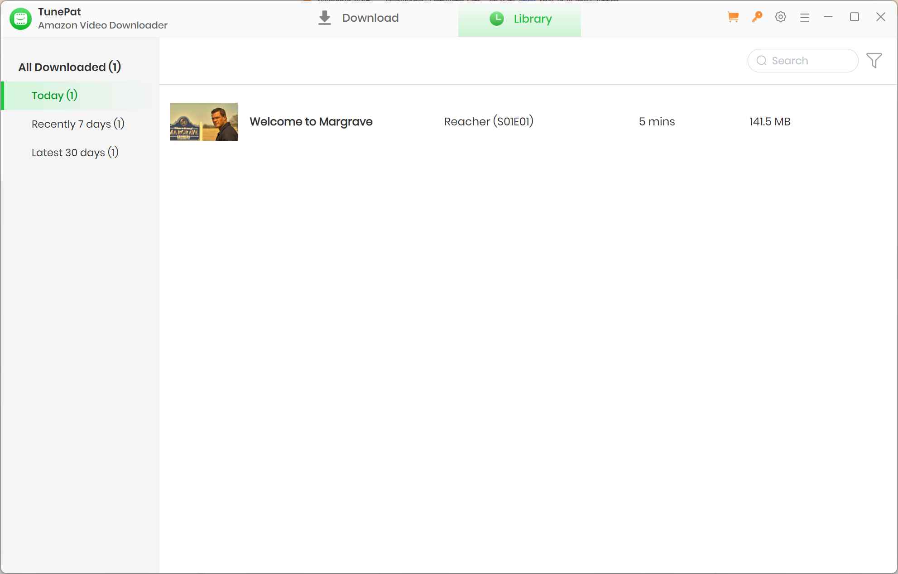The width and height of the screenshot is (898, 574).
Task: Select Recently 7 days filter
Action: [77, 124]
